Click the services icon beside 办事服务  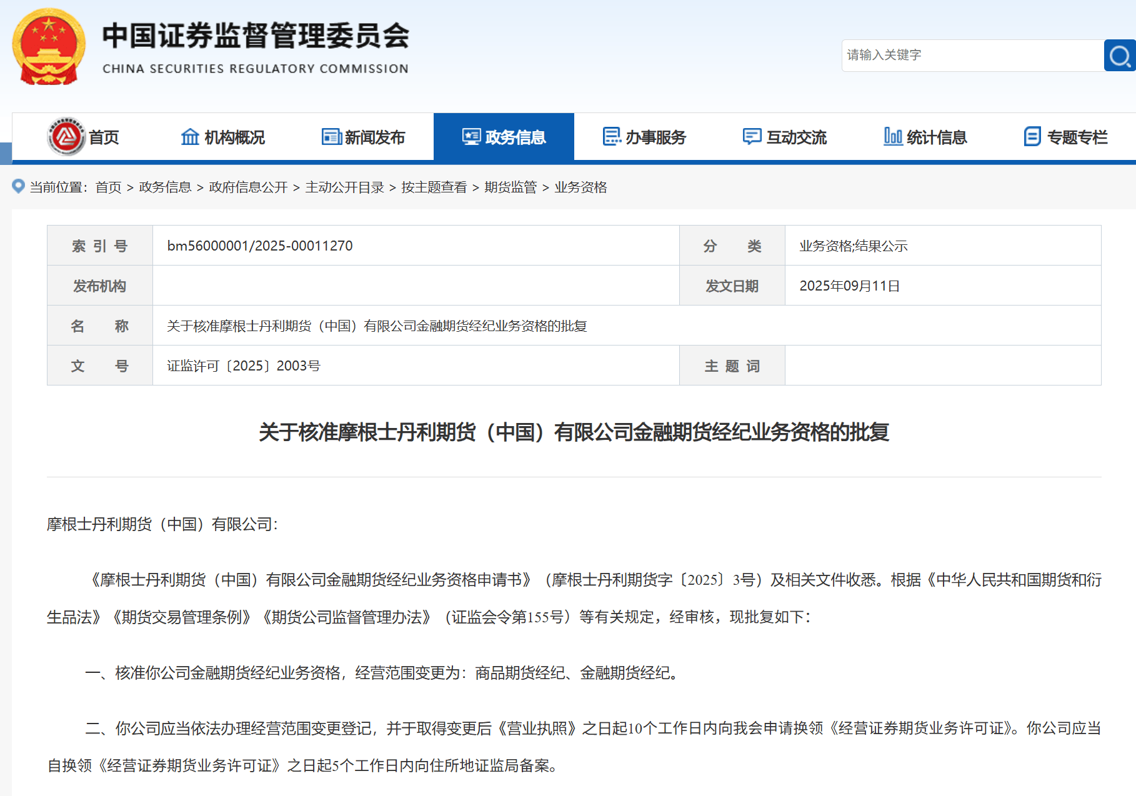[x=611, y=137]
